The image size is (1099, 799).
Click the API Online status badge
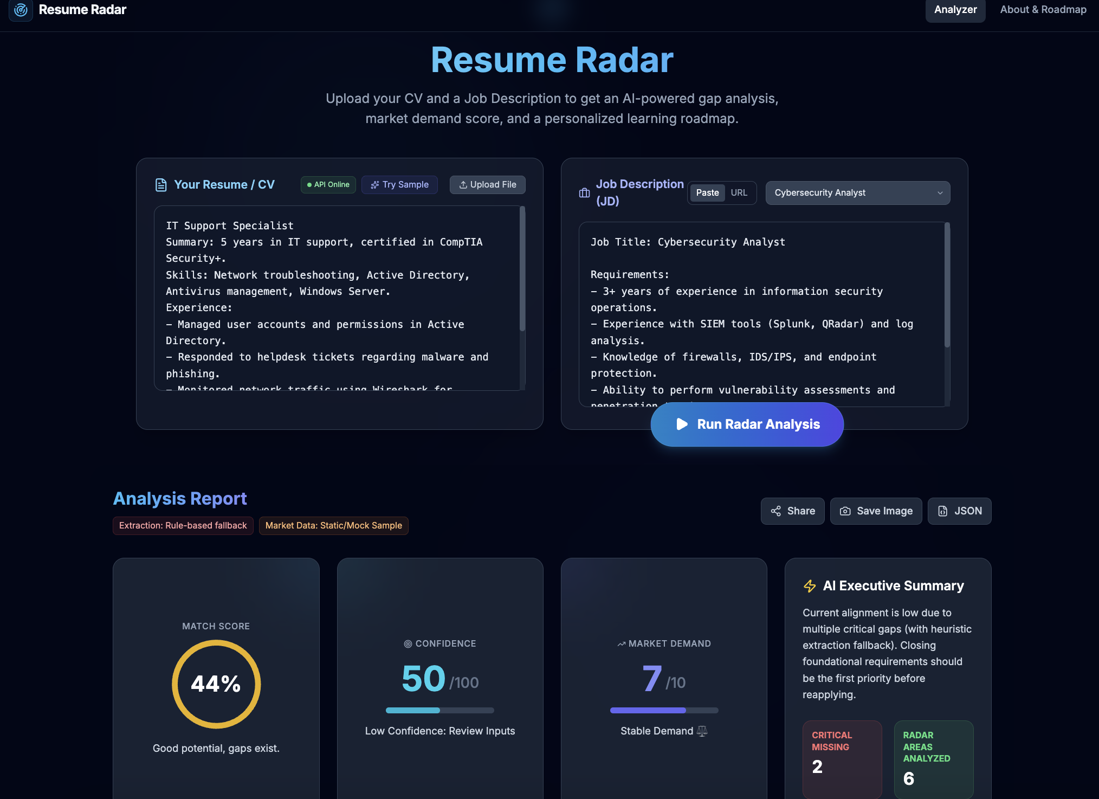(x=328, y=185)
